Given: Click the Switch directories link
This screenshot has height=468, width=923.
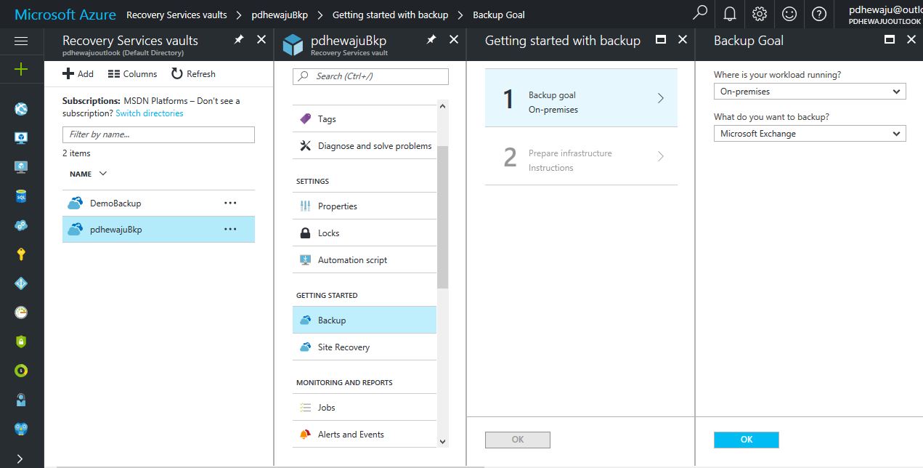Looking at the screenshot, I should (x=150, y=113).
